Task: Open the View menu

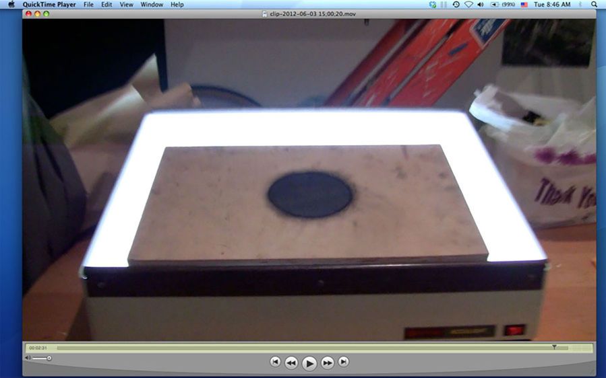Action: (x=127, y=5)
